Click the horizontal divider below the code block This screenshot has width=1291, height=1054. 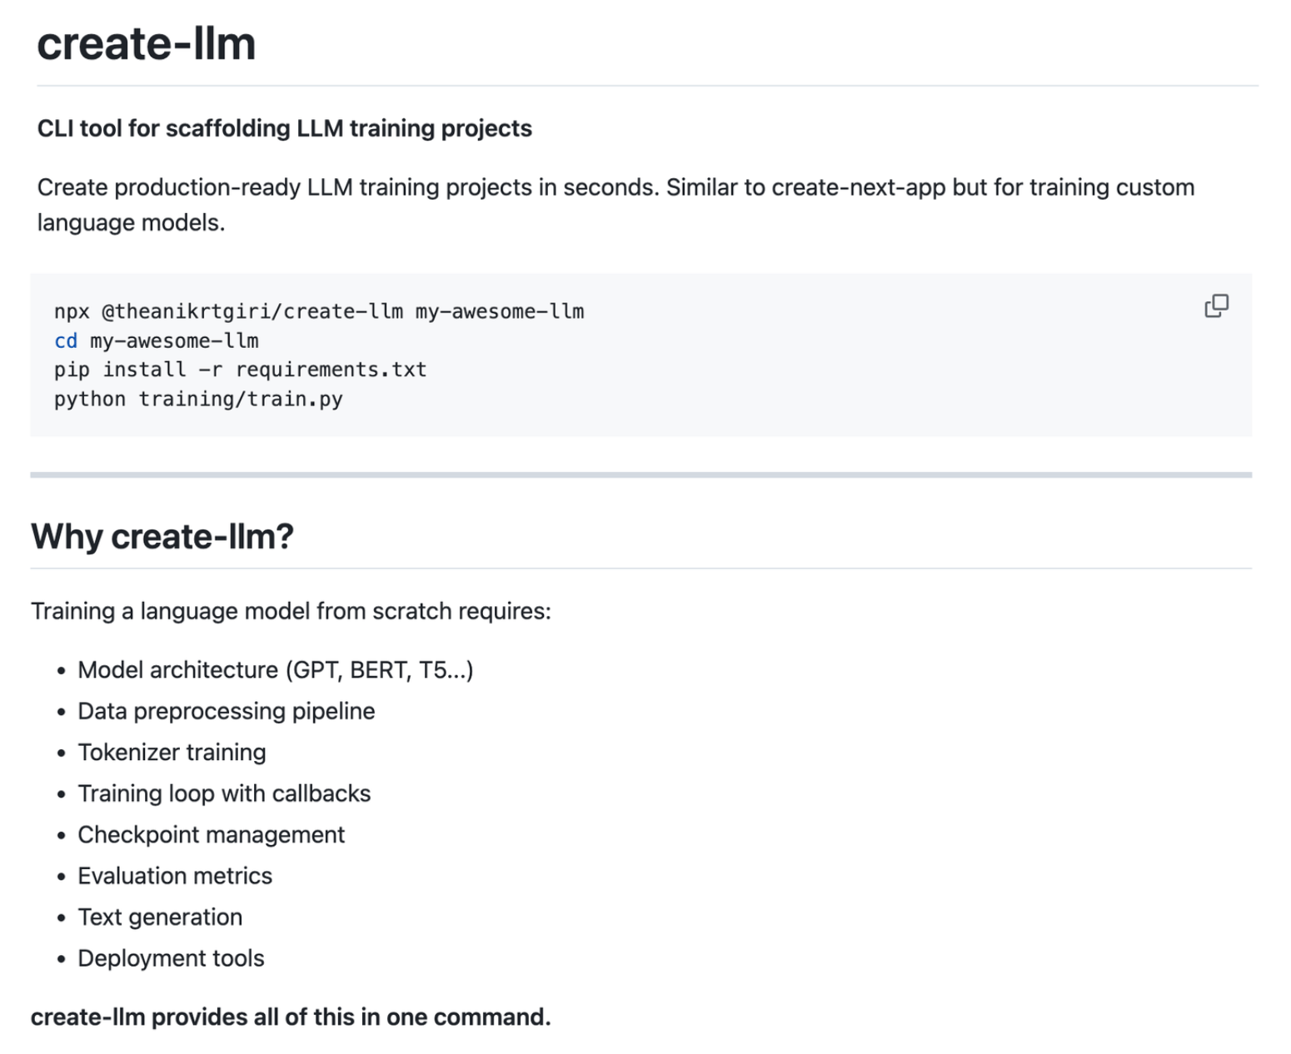click(641, 475)
